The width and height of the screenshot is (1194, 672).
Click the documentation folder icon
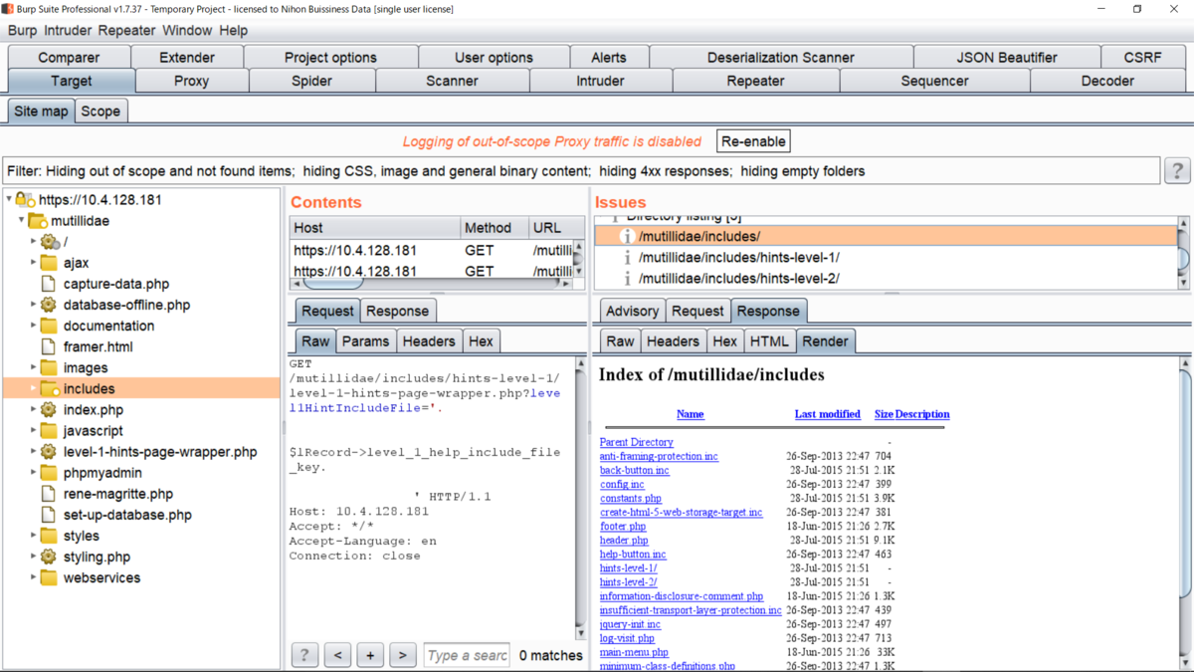49,326
